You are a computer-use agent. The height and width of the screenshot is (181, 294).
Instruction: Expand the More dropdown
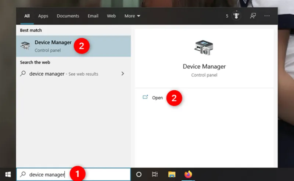tap(132, 16)
